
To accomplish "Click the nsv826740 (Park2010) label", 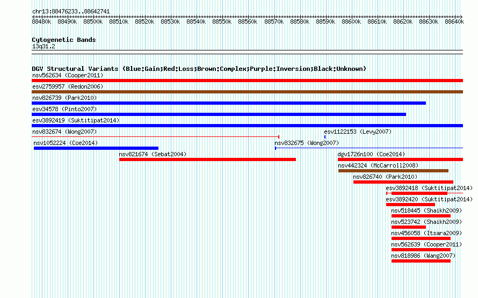I will point(385,177).
